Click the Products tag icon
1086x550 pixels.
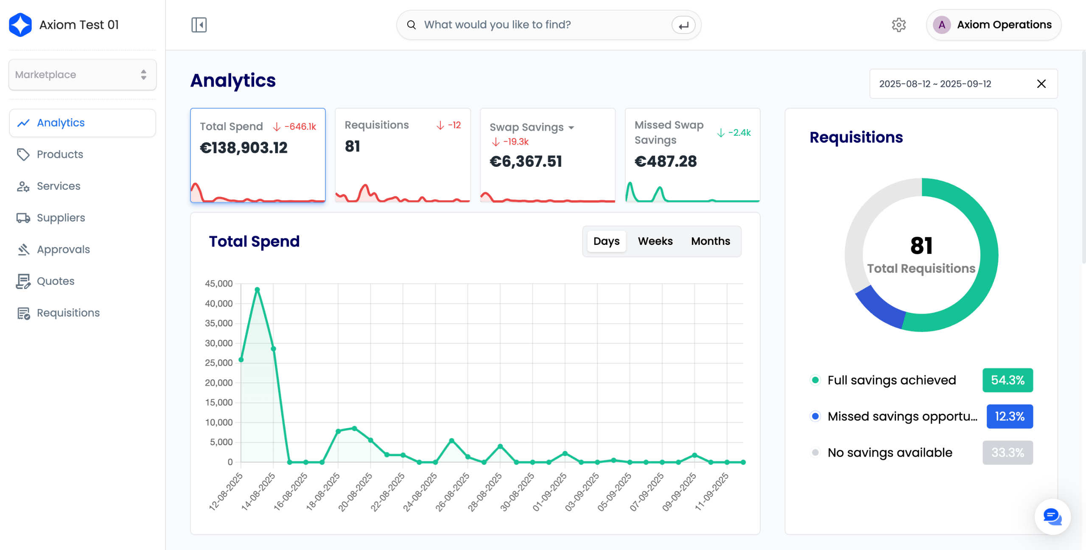pos(23,154)
